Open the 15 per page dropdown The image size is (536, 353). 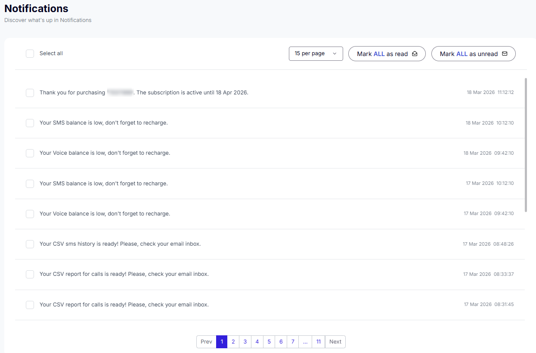coord(315,53)
